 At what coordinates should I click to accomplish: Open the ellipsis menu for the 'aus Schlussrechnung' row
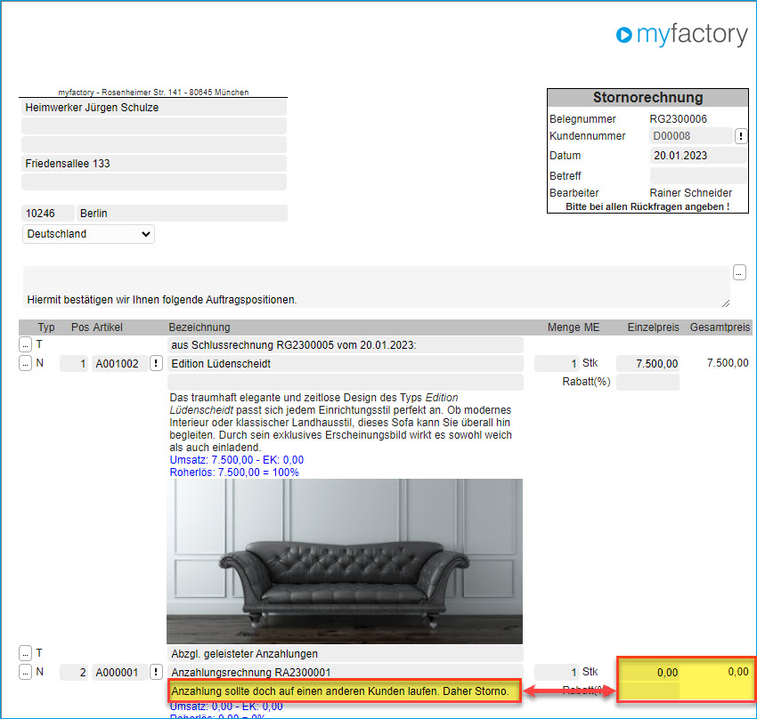(25, 344)
